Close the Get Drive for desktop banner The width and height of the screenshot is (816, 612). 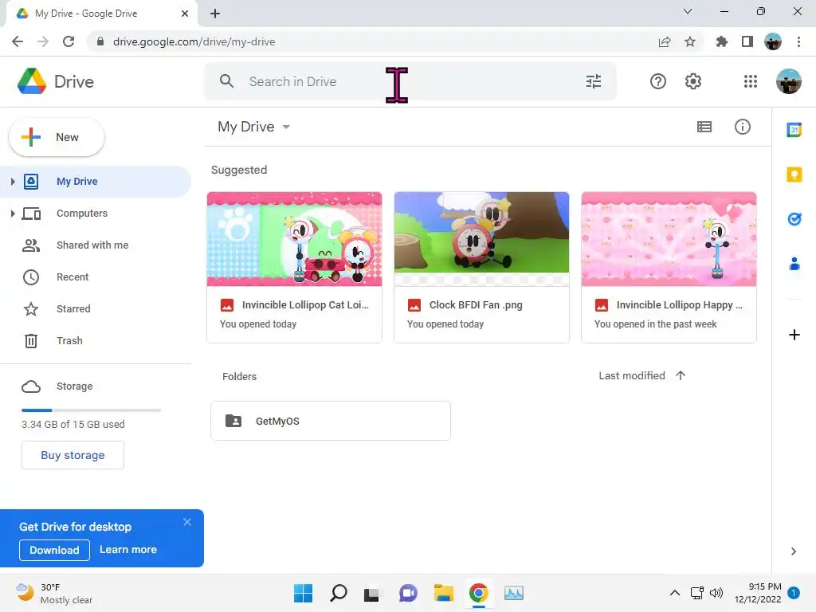pos(187,522)
